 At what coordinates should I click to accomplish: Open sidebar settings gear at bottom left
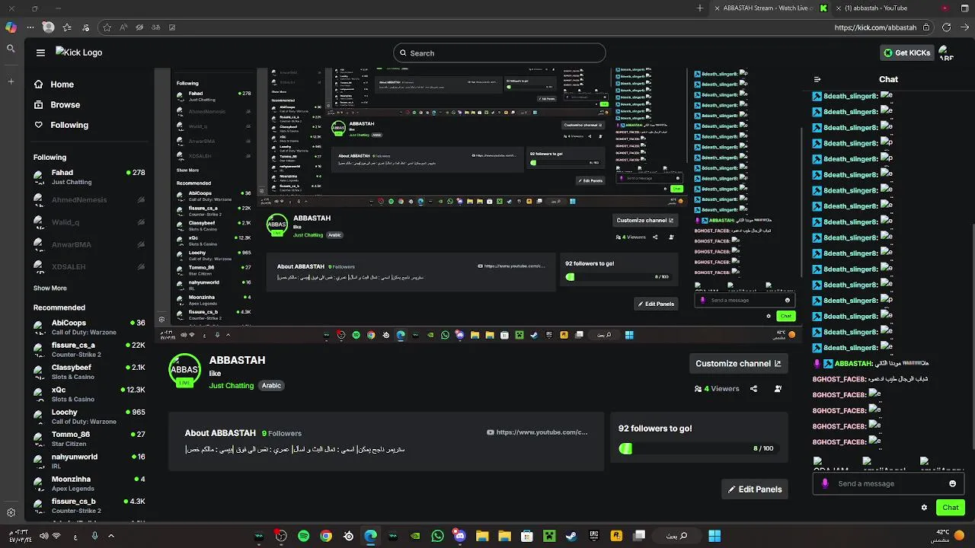tap(11, 512)
